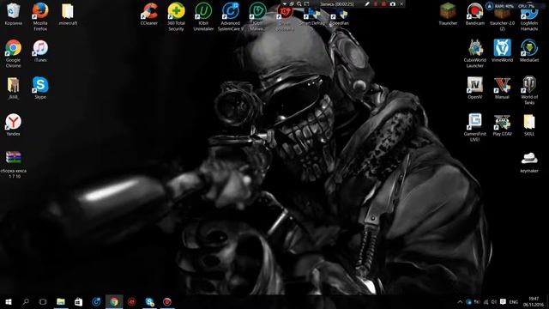Open the keymaker hat icon
The height and width of the screenshot is (309, 549).
(x=529, y=162)
